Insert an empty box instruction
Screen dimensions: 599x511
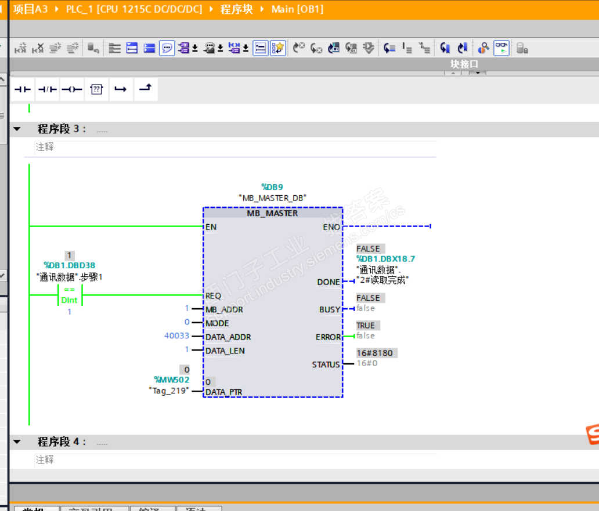point(96,89)
